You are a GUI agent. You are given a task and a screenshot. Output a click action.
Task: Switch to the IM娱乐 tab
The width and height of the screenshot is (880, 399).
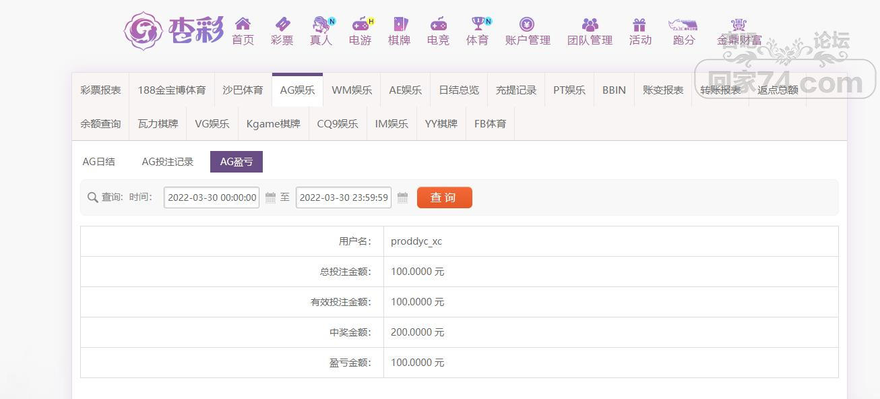tap(391, 123)
